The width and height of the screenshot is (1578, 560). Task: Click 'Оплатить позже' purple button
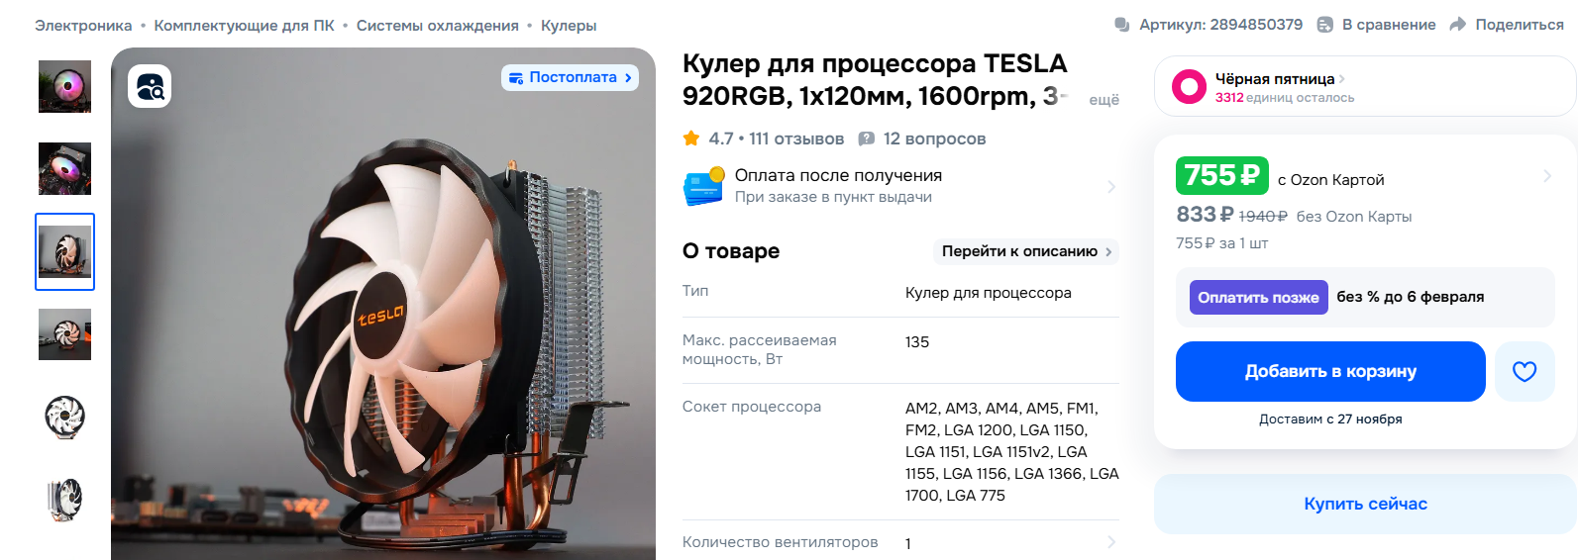tap(1257, 297)
